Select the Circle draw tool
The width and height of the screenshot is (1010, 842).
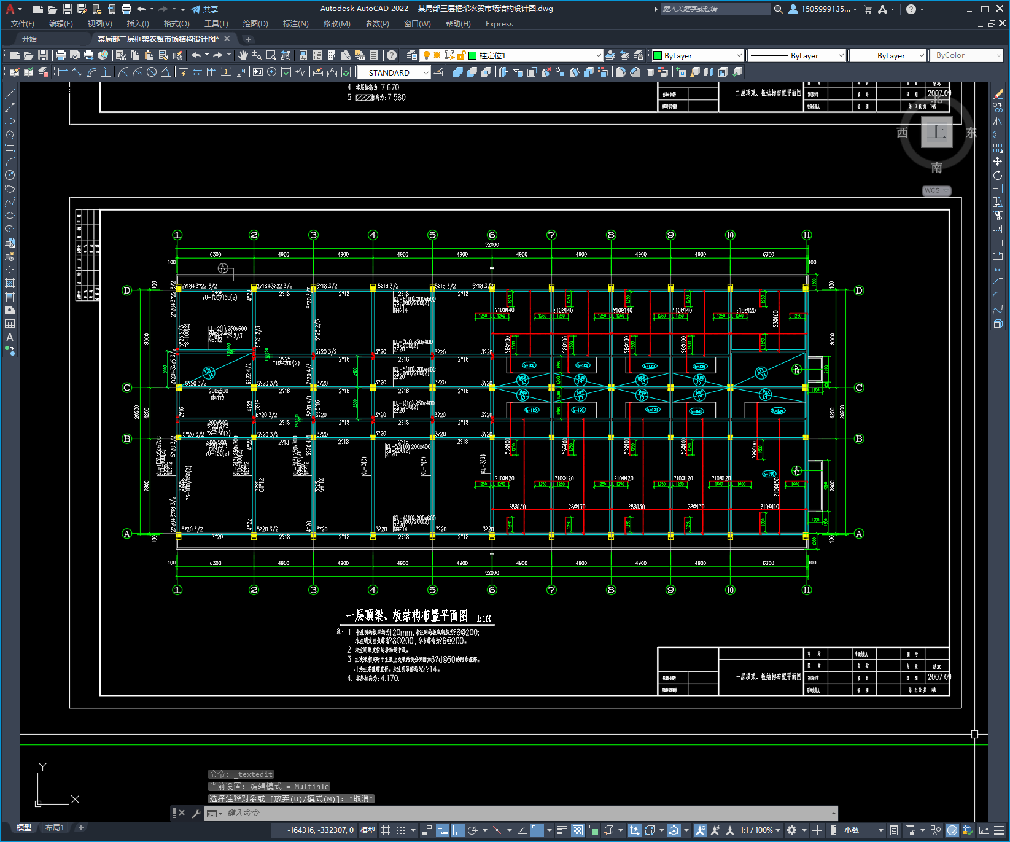coord(10,175)
